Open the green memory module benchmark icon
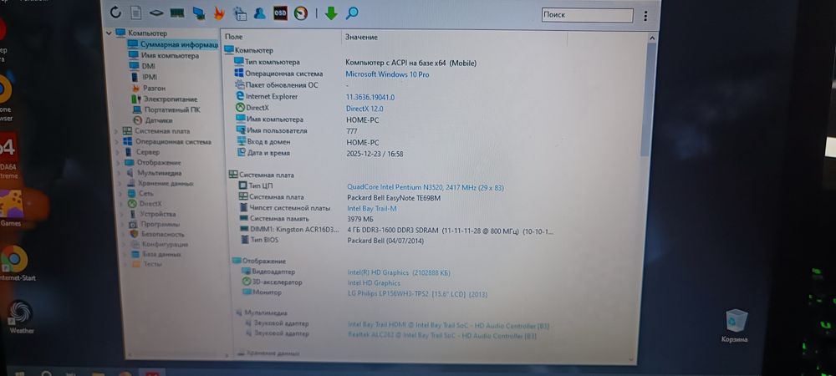The width and height of the screenshot is (836, 376). click(x=176, y=13)
